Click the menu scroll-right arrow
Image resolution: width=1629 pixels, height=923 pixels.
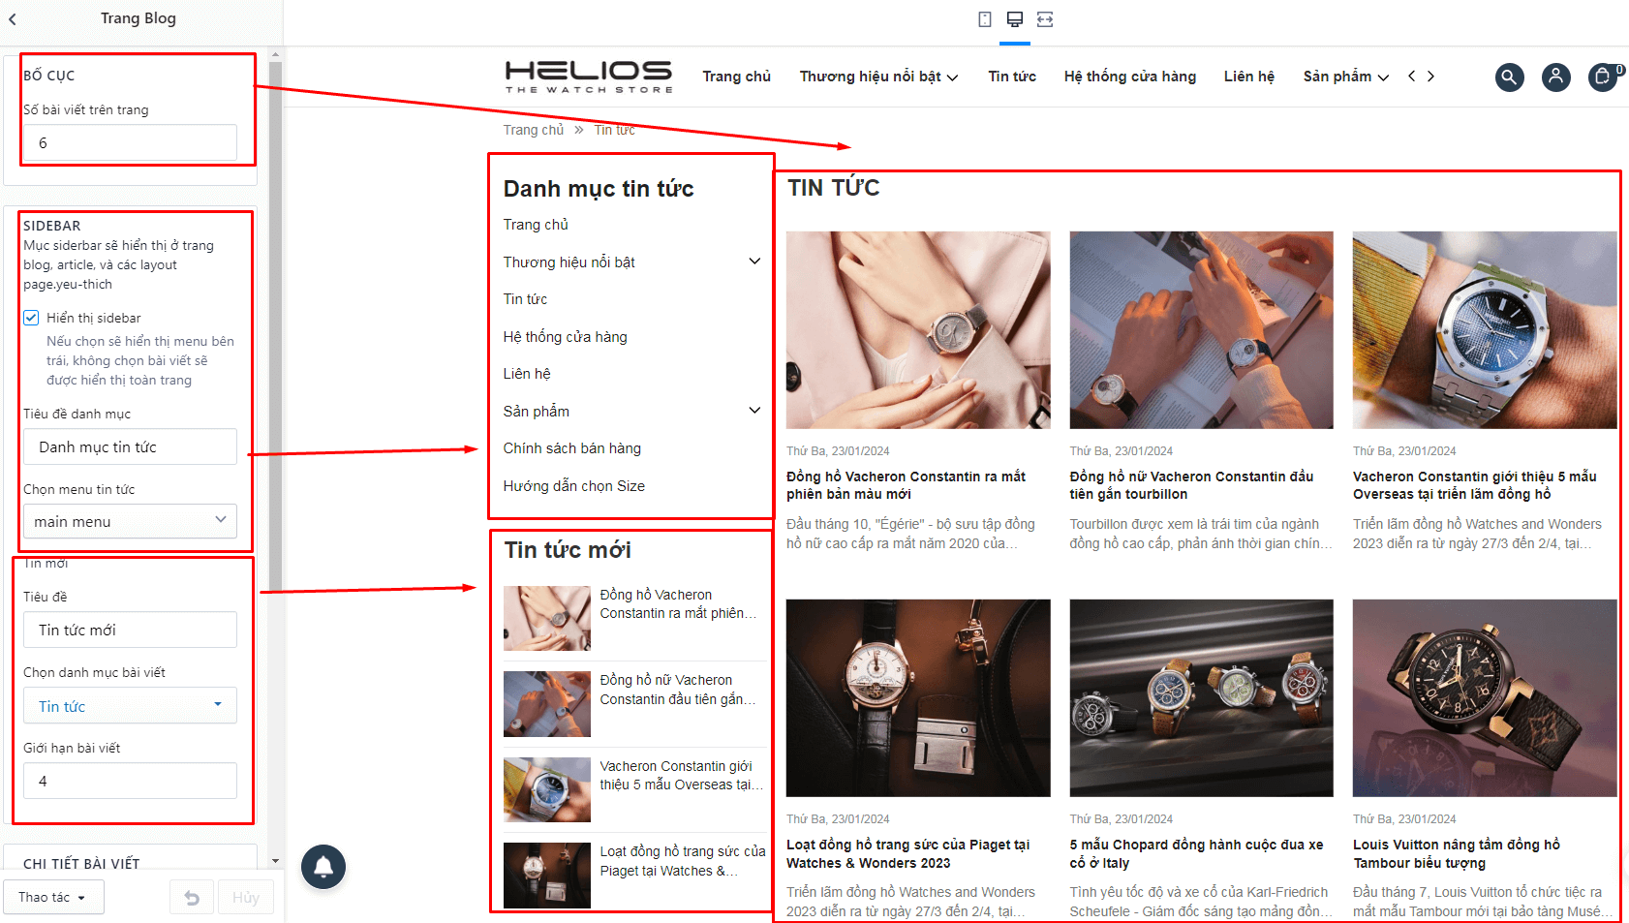pyautogui.click(x=1430, y=77)
